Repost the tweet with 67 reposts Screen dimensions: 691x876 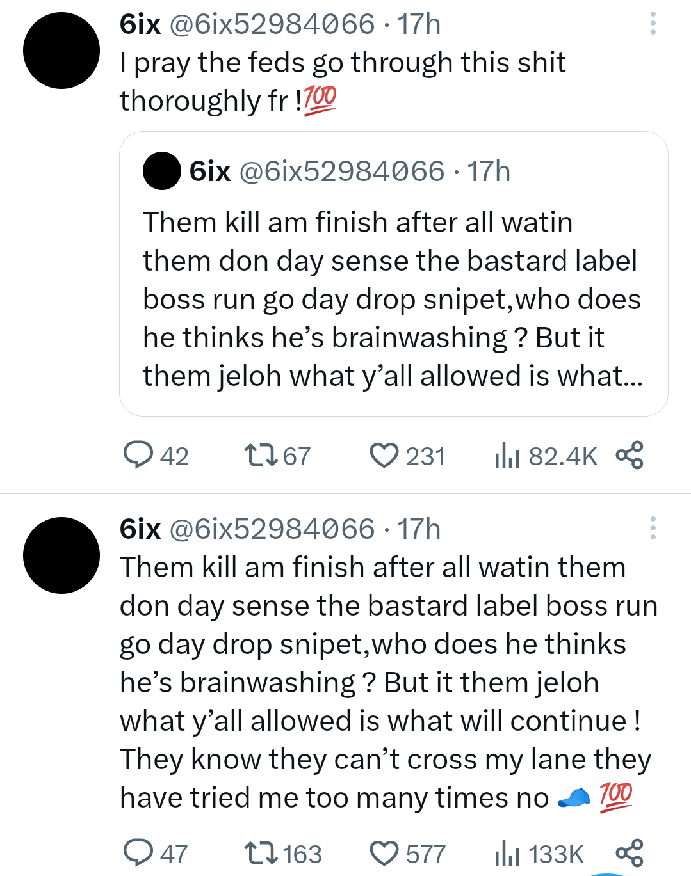click(261, 456)
